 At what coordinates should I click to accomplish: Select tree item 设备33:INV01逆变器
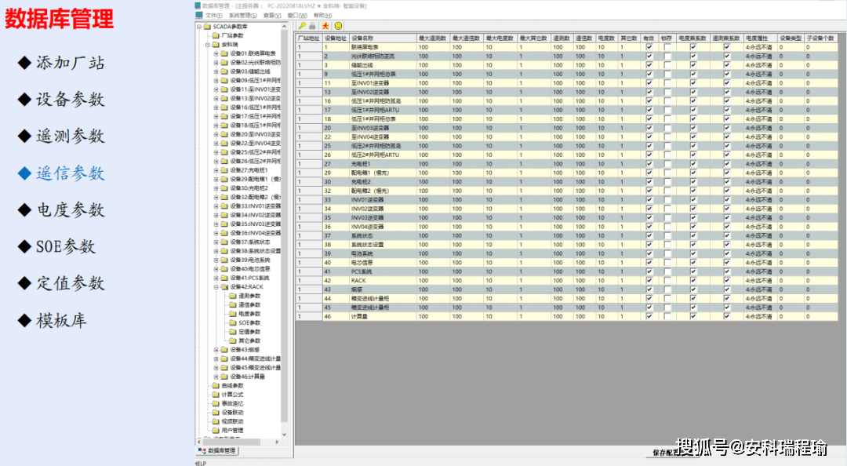coord(256,206)
